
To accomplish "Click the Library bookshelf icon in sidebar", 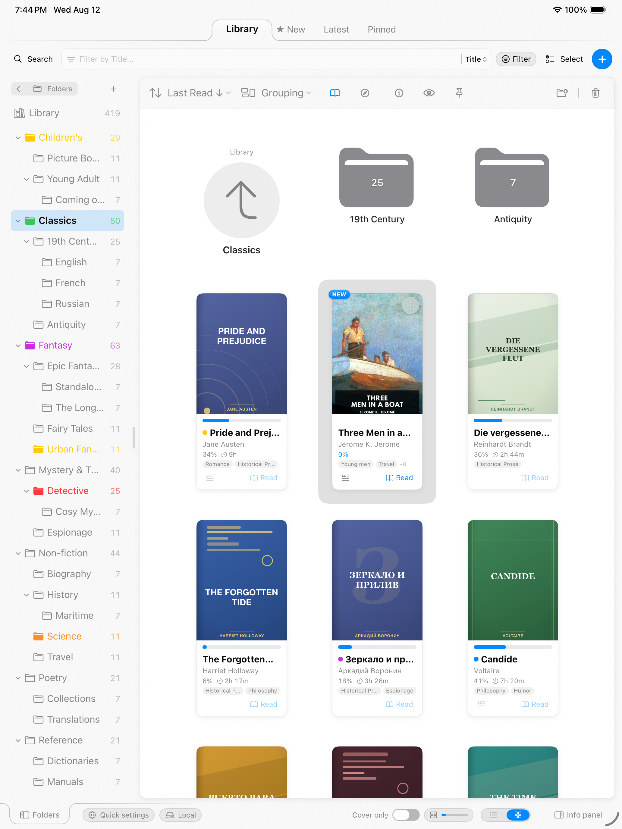I will (19, 113).
